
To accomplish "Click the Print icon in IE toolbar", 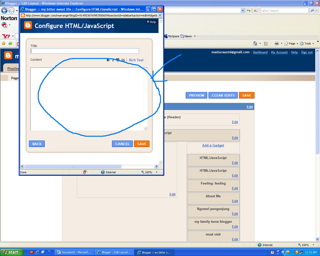I will click(277, 43).
